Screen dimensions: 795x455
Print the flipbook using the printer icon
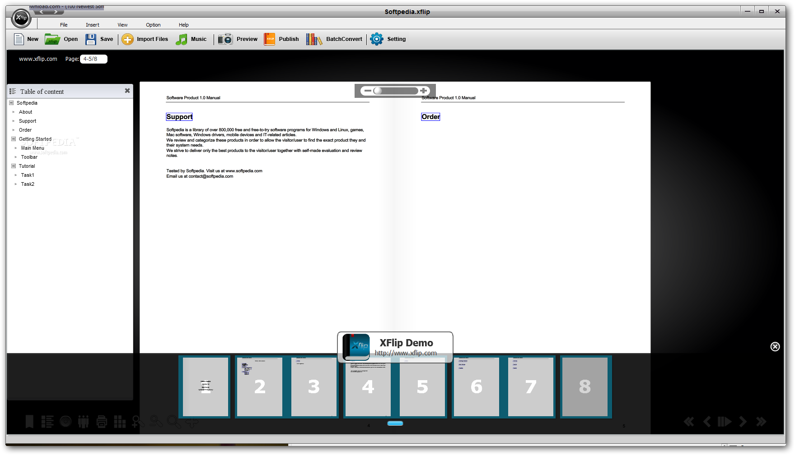[102, 422]
